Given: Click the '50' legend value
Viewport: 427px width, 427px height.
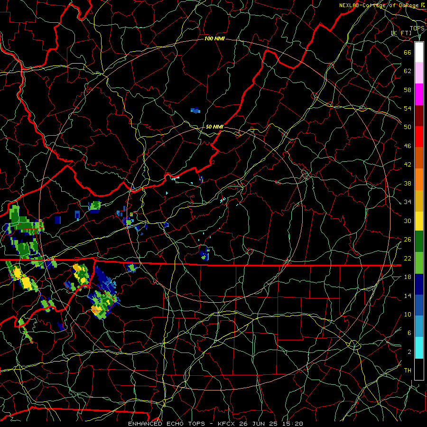Looking at the screenshot, I should [x=408, y=127].
